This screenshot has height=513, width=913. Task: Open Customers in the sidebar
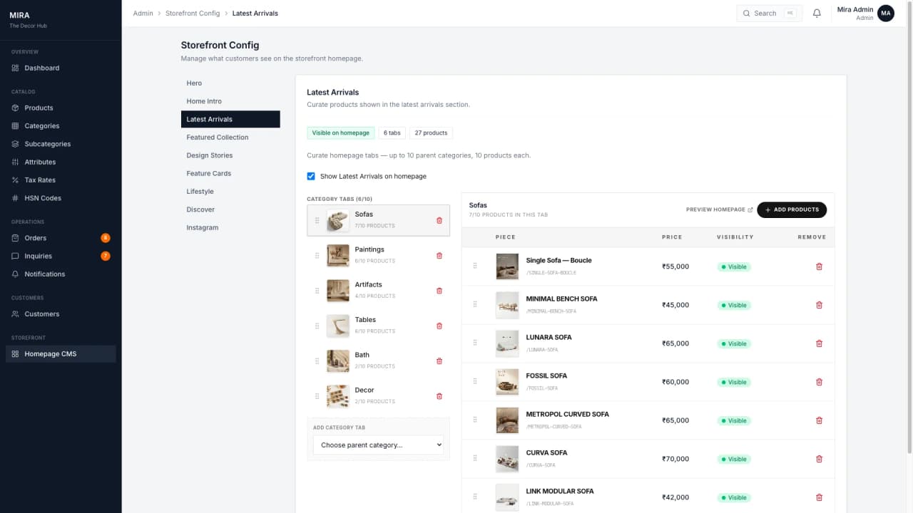point(61,313)
